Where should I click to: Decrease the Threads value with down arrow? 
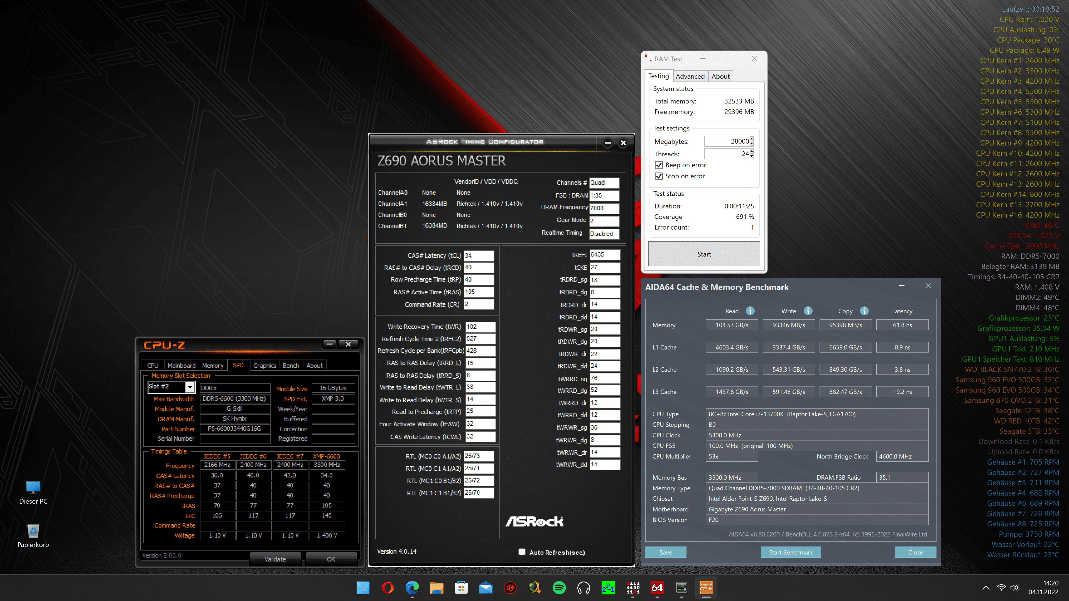point(752,156)
